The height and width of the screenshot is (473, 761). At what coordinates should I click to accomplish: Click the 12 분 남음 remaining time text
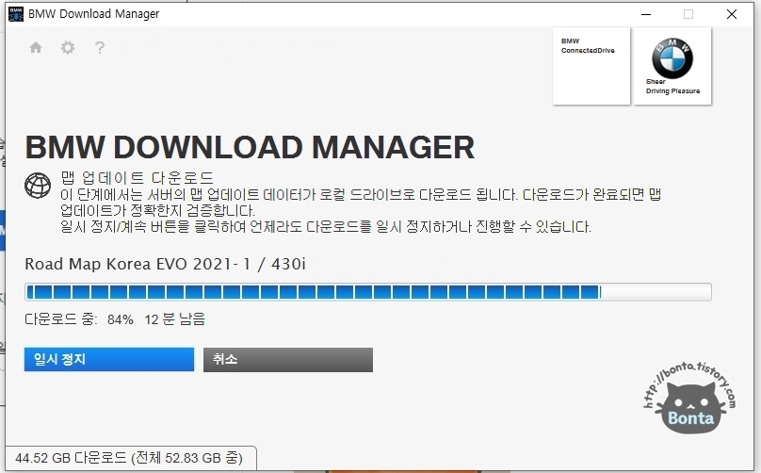[x=175, y=319]
